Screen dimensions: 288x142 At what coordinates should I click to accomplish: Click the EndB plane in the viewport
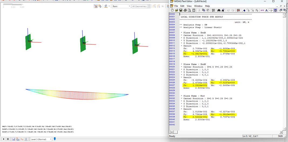click(135, 46)
